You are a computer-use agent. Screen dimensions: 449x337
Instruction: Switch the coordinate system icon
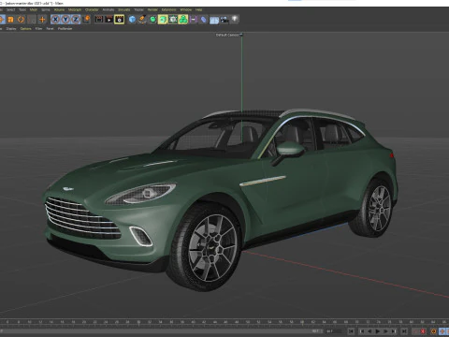click(x=86, y=20)
